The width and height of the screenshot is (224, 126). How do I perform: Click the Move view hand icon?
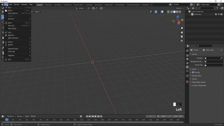(x=182, y=33)
